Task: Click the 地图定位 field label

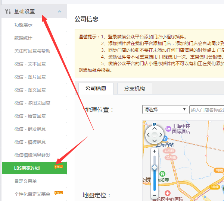Action: click(96, 195)
